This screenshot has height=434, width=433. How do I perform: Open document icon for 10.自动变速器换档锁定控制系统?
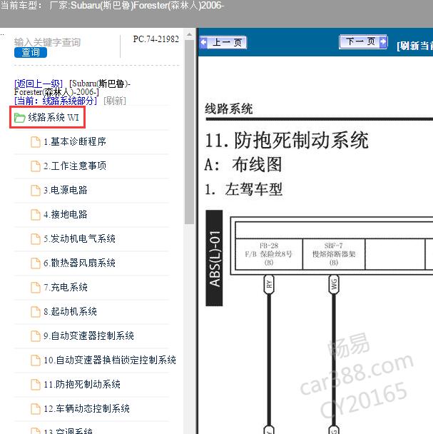[36, 361]
